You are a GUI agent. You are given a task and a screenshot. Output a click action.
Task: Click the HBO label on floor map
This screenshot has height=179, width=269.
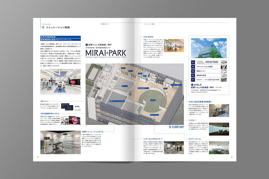[145, 76]
